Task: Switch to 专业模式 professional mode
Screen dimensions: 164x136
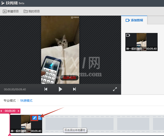Action: coord(10,101)
